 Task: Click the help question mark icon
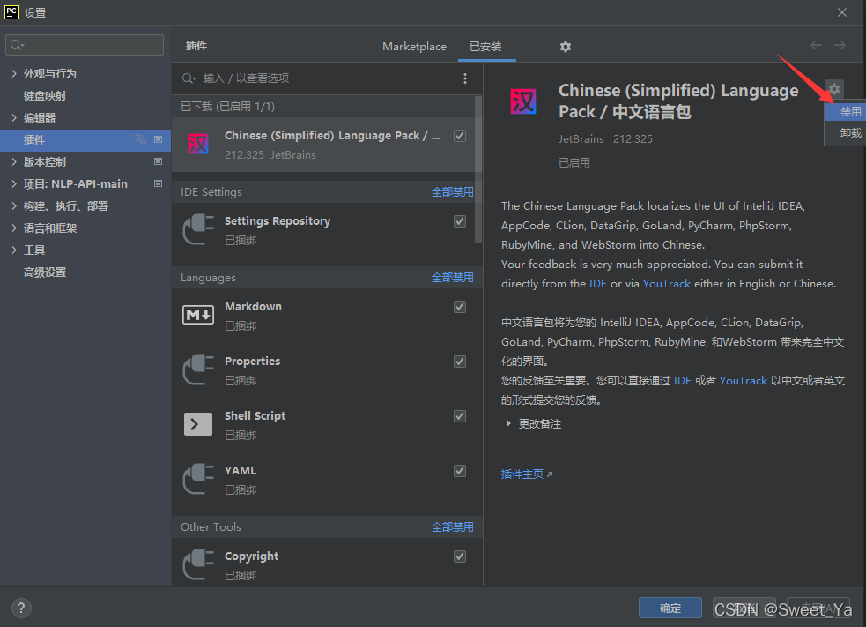pyautogui.click(x=20, y=608)
